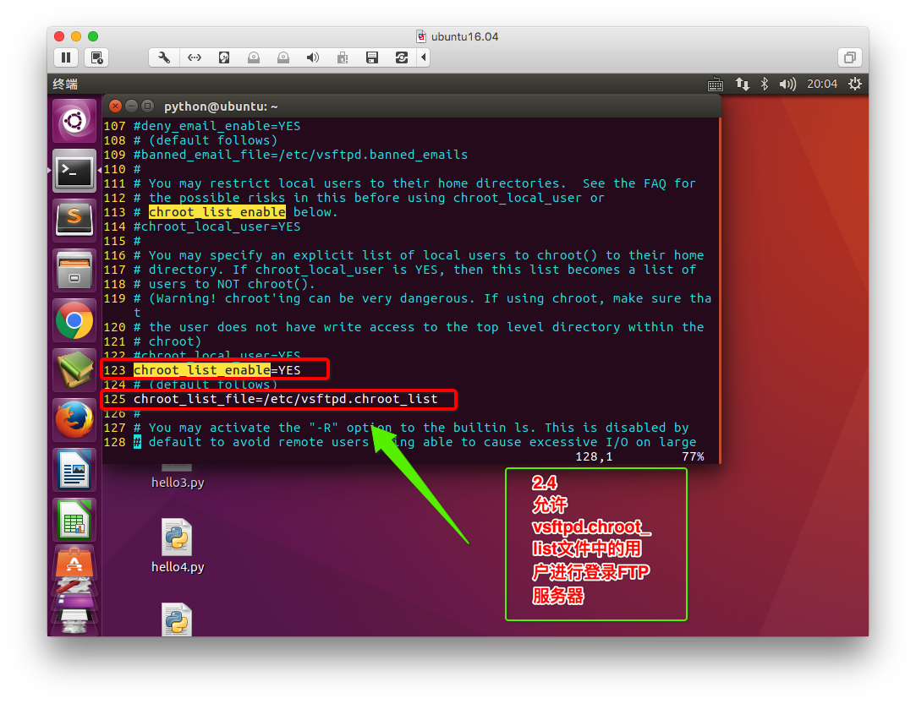This screenshot has height=704, width=916.
Task: Open Firefox from the launcher
Action: tap(74, 419)
